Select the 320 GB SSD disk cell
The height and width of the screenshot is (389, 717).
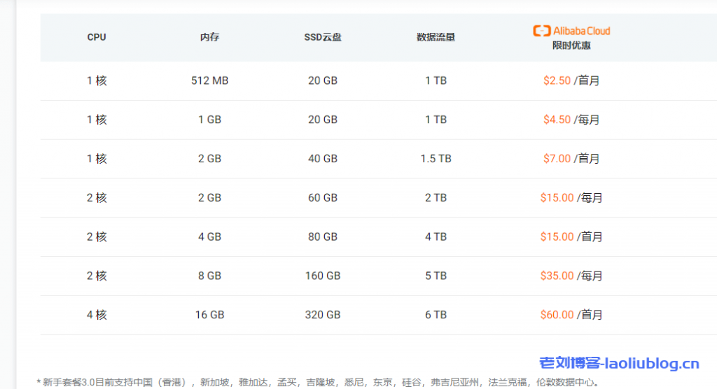(323, 315)
